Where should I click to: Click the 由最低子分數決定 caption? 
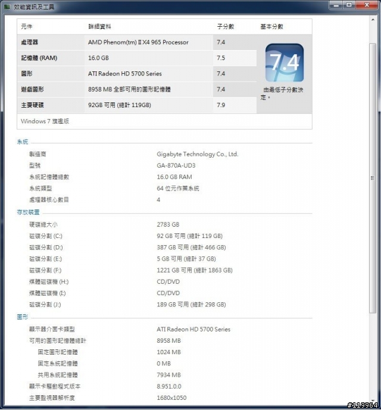282,93
